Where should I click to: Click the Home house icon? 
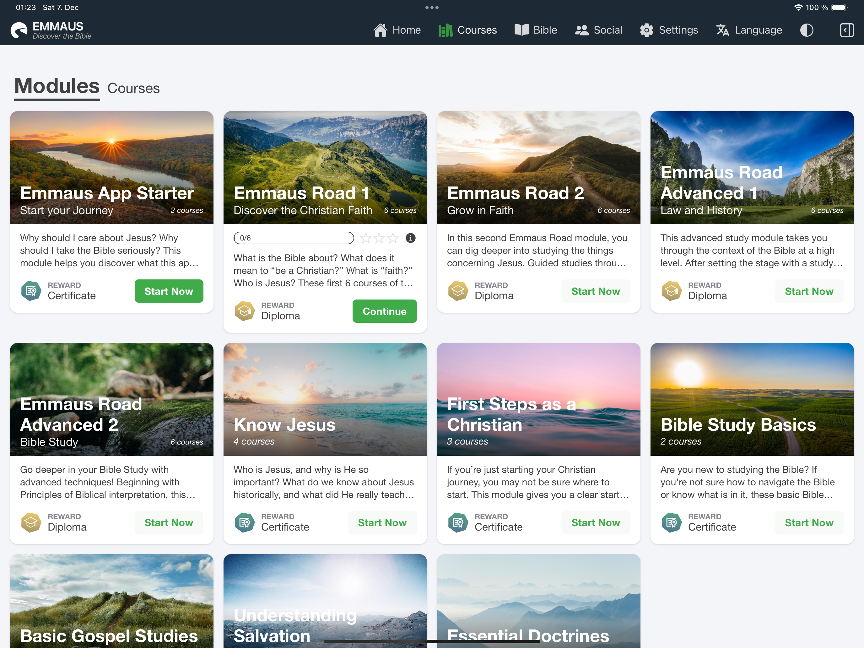(x=380, y=30)
